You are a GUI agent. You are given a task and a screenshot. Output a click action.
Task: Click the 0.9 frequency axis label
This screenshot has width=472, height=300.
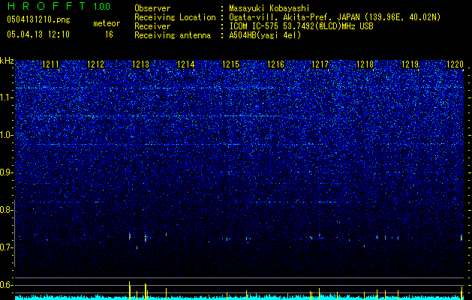tap(7, 172)
